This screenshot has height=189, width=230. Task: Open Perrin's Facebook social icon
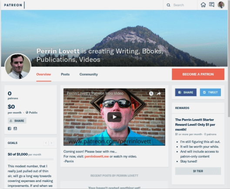point(10,129)
